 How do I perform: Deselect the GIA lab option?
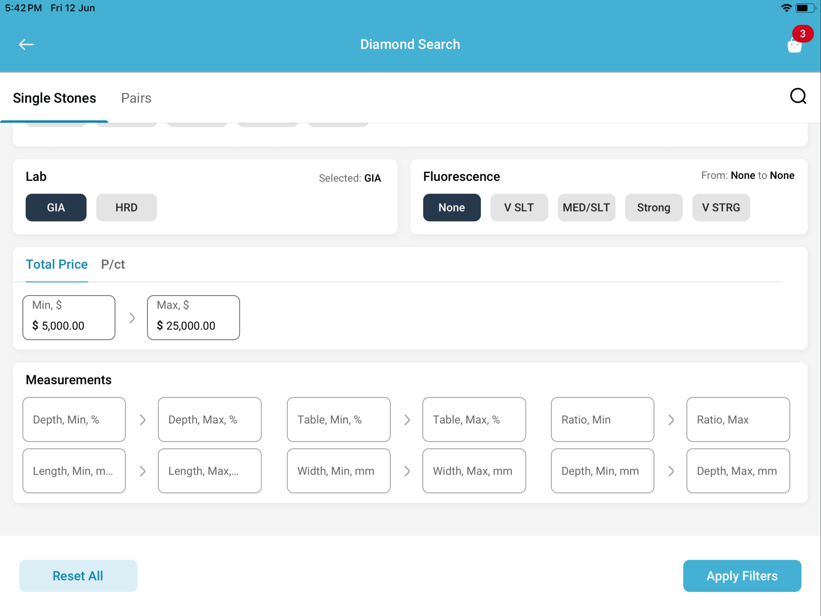[x=56, y=207]
